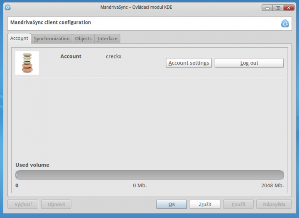Minimize the MandrivaSync window

267,8
